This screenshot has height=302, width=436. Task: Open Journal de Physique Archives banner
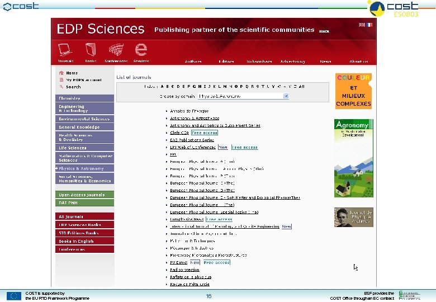(x=354, y=217)
